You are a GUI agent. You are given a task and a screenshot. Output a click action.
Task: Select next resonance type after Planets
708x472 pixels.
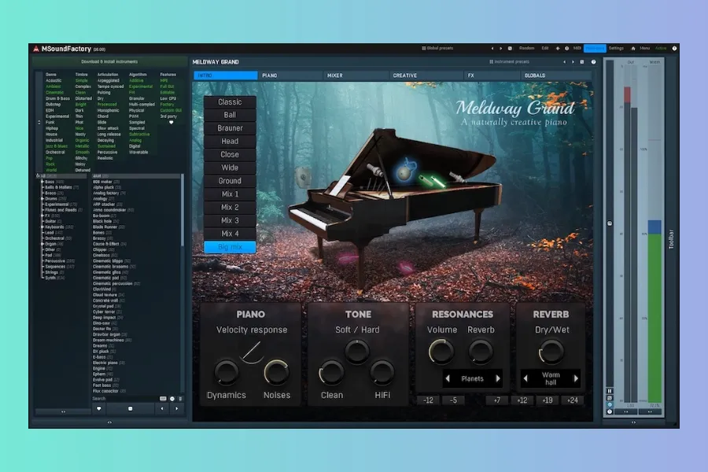[x=497, y=378]
